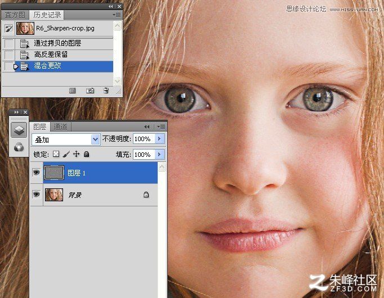Expand the icon dock with double arrows
The height and width of the screenshot is (298, 384).
pyautogui.click(x=16, y=112)
